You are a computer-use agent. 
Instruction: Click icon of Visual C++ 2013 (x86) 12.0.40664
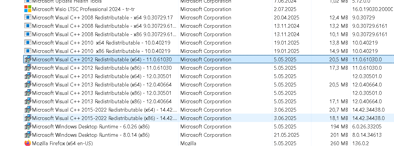(x=28, y=101)
